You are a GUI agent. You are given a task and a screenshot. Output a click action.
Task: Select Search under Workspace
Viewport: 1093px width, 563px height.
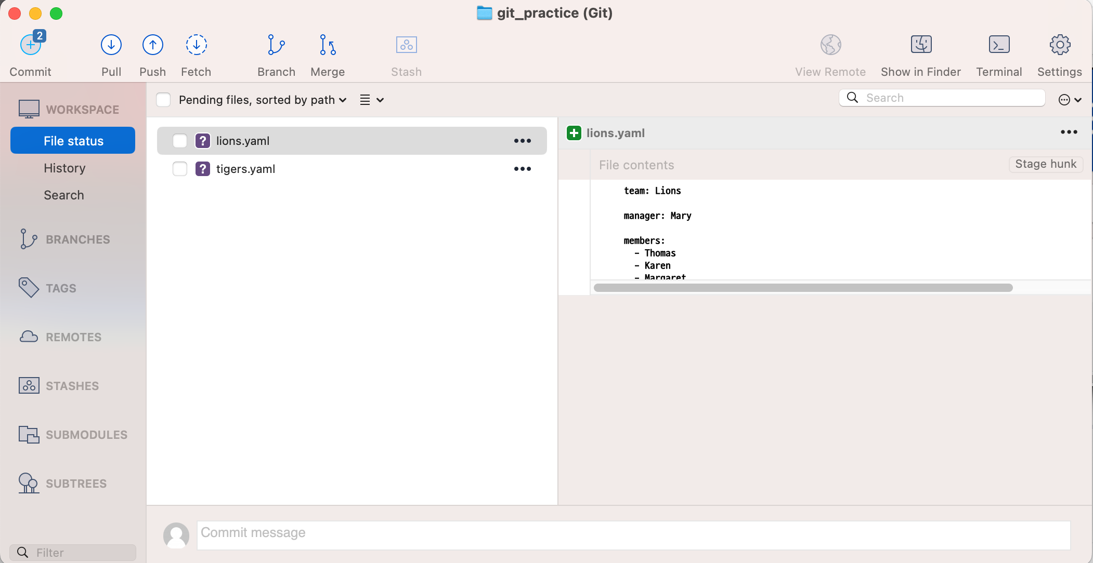[64, 195]
